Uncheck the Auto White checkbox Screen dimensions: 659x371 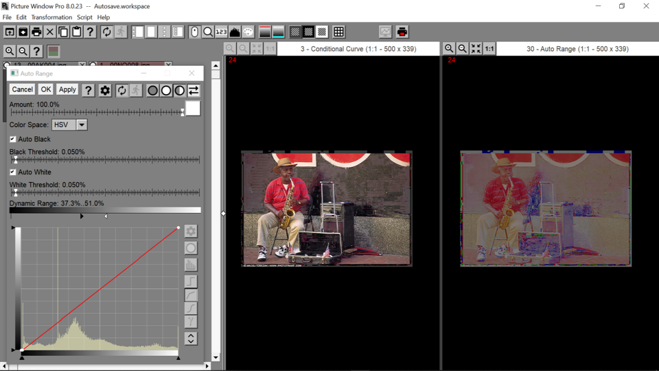pos(12,172)
